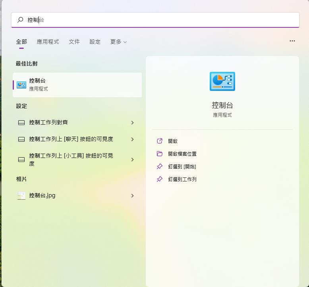Click 開啟 to open Control Panel
The image size is (309, 287).
click(x=173, y=141)
